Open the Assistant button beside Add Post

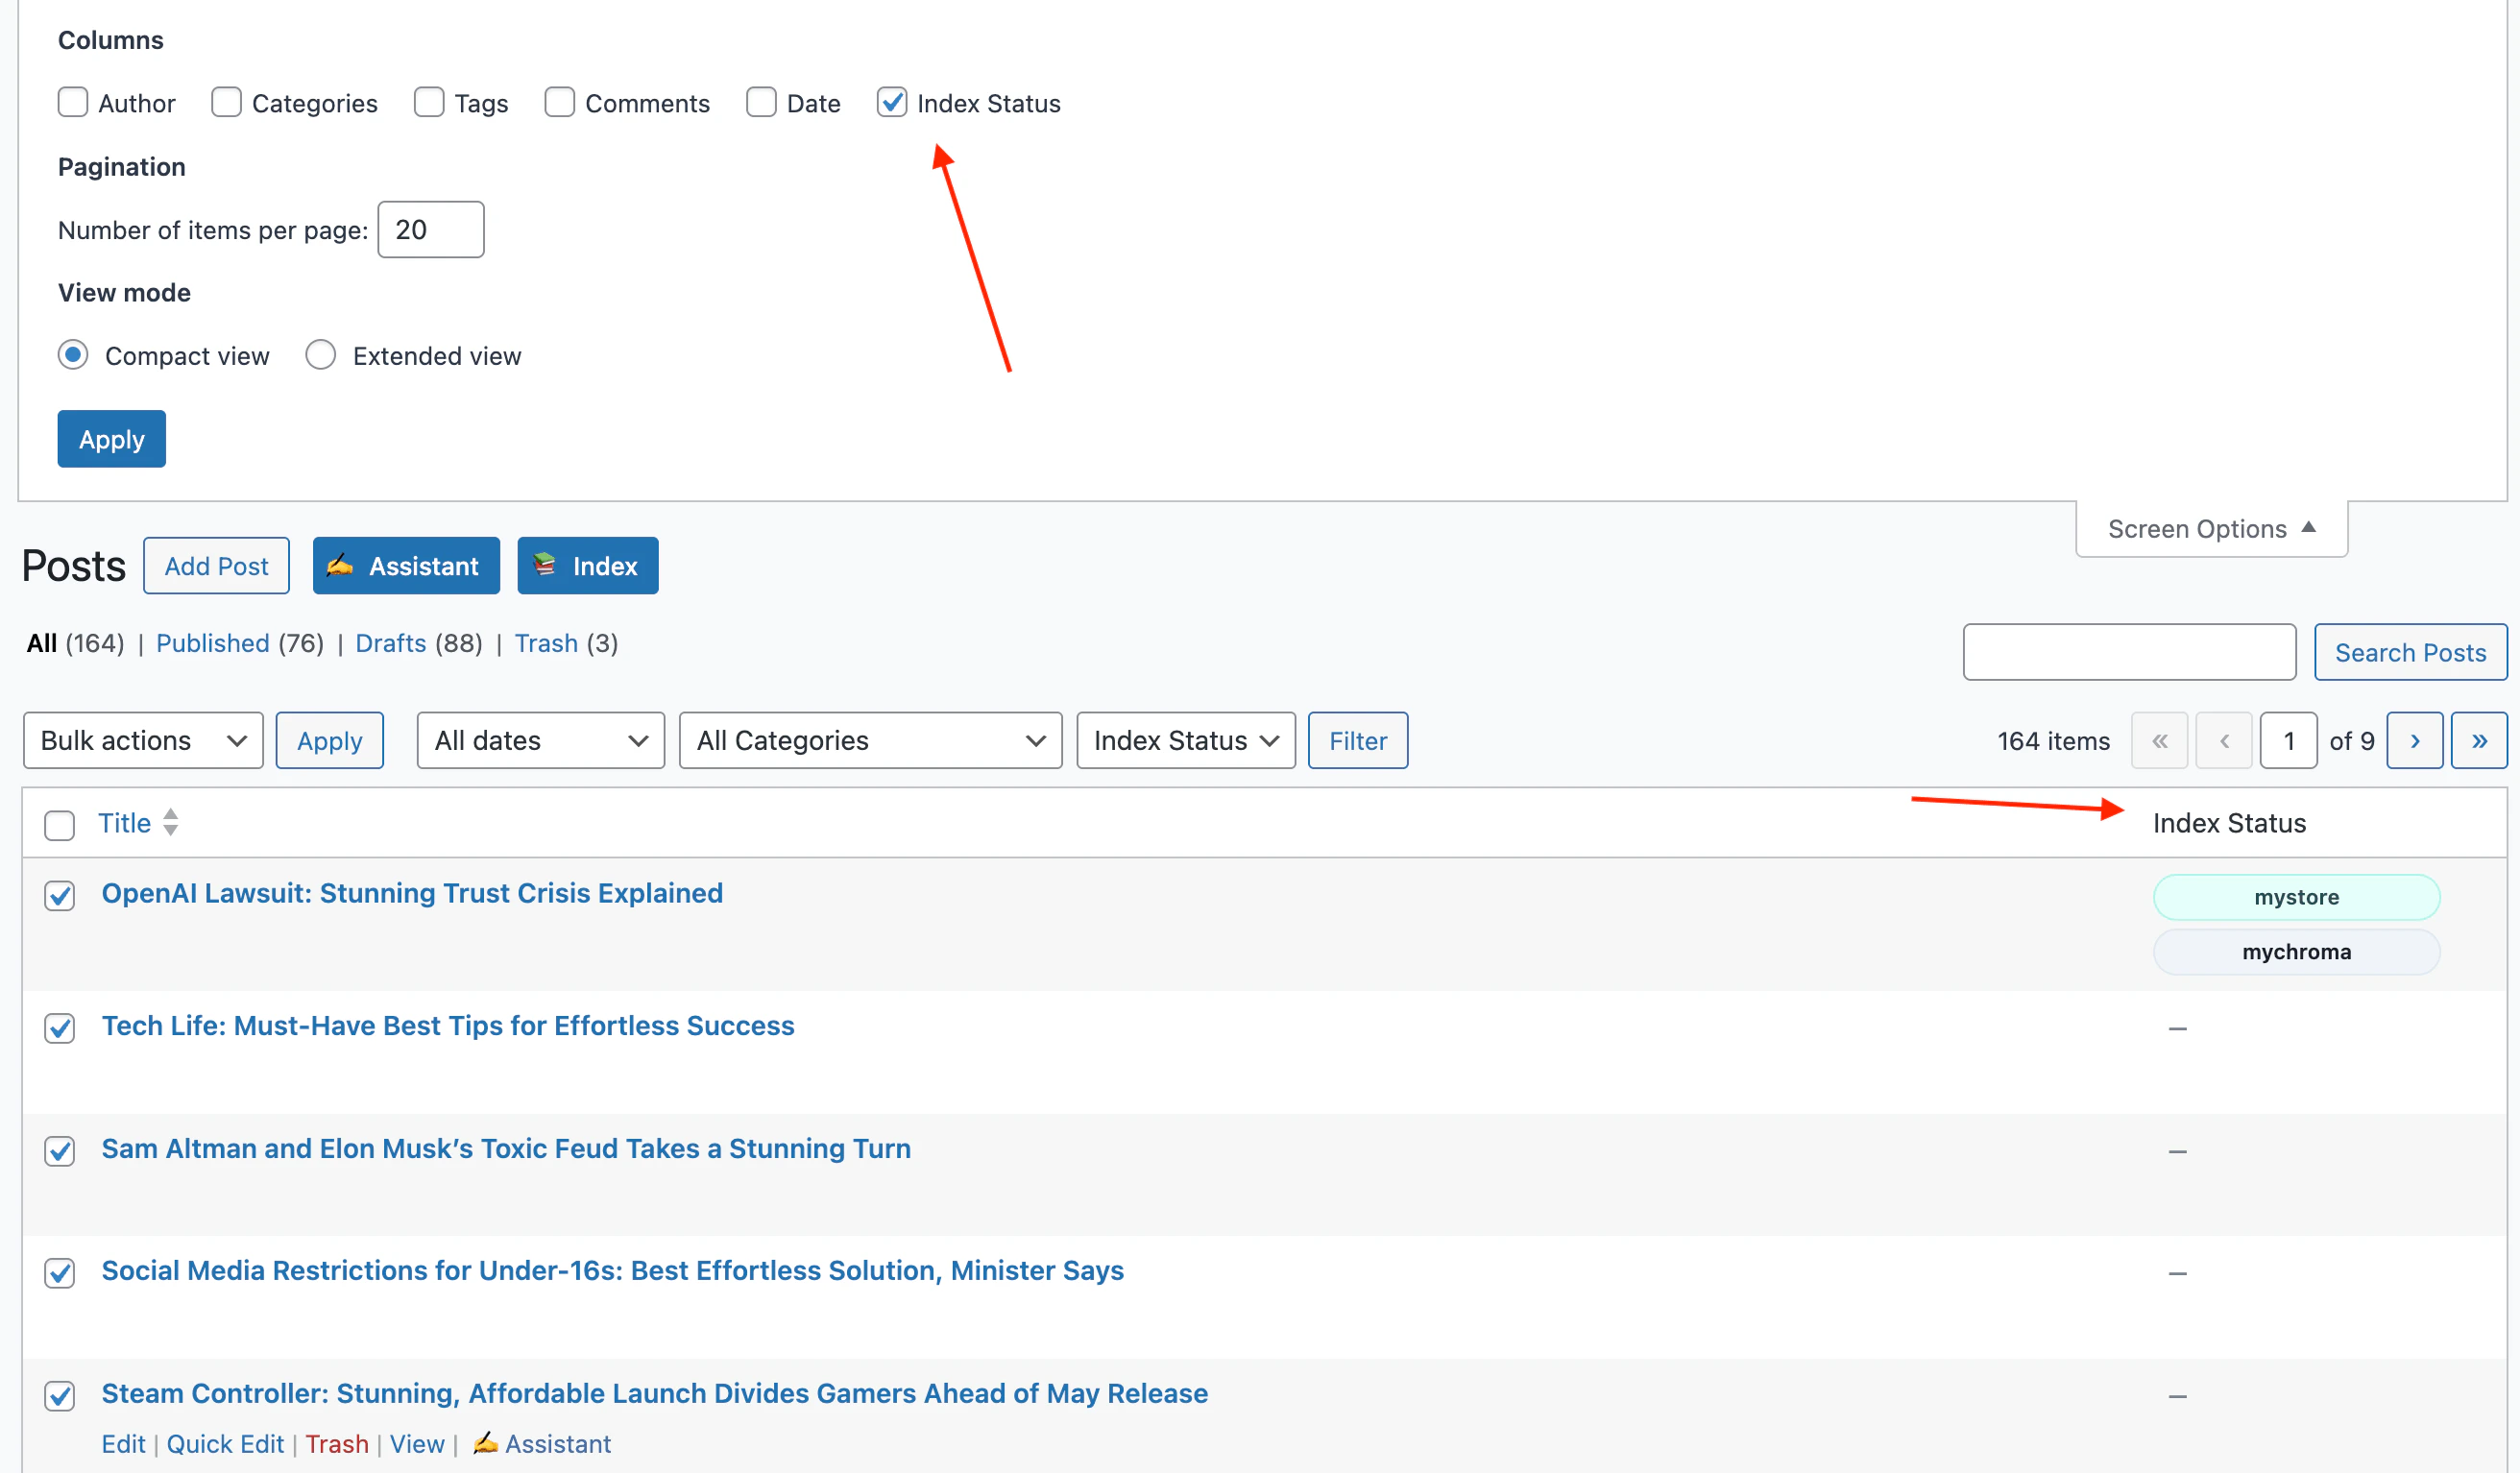(x=406, y=566)
